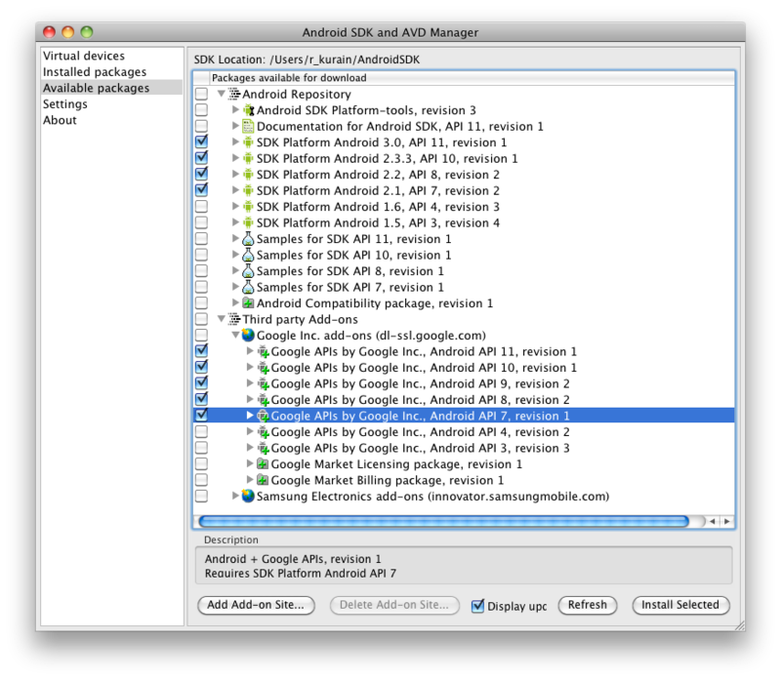Image resolution: width=781 pixels, height=680 pixels.
Task: Expand Google APIs Android API 3 row
Action: click(250, 447)
